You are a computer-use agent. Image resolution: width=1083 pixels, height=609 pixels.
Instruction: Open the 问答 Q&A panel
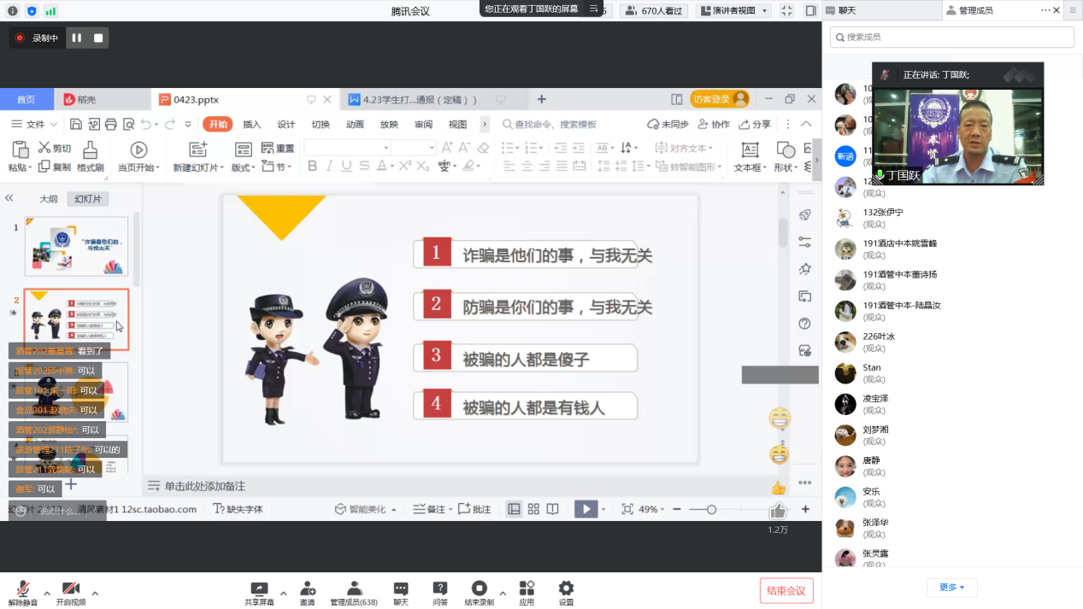[x=438, y=589]
